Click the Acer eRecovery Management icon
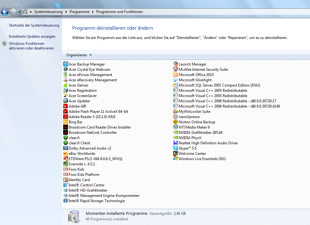 [66, 80]
